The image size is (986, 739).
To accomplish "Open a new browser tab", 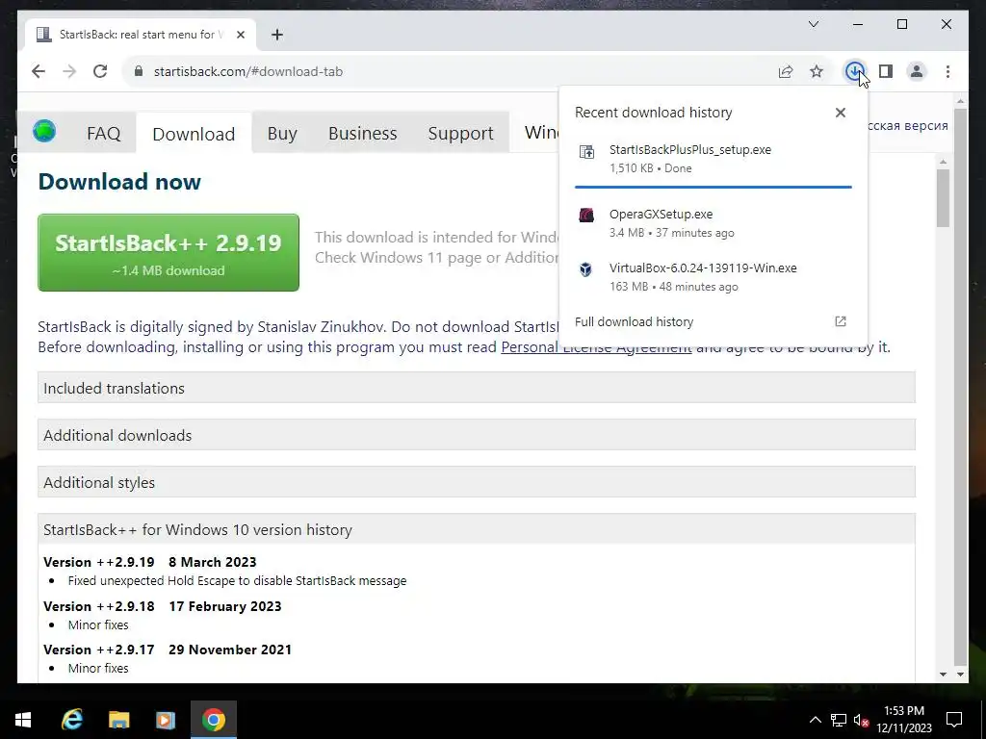I will click(277, 35).
